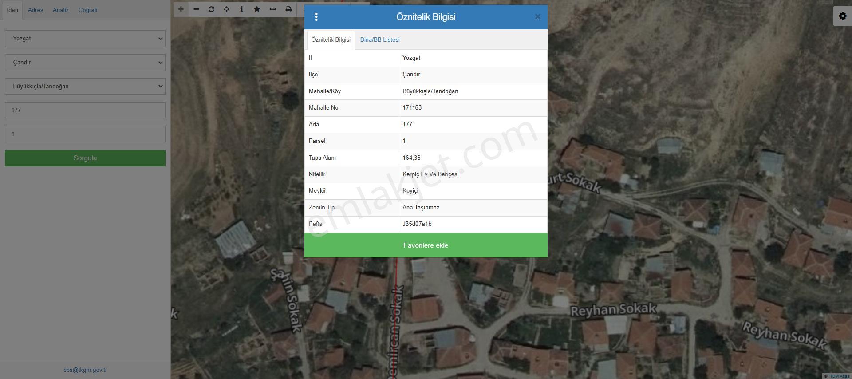Zoom out with the minus icon
852x379 pixels.
pyautogui.click(x=196, y=9)
